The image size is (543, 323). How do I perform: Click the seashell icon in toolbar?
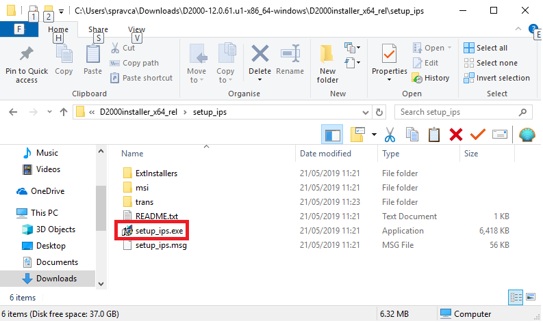pos(527,135)
